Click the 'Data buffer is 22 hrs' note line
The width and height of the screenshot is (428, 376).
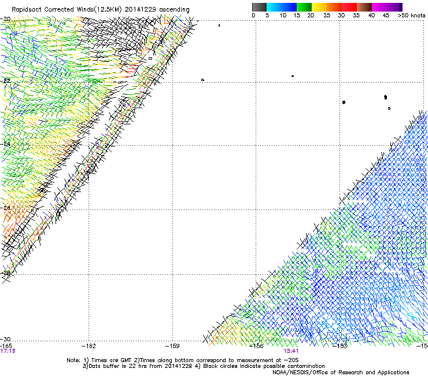tap(204, 366)
